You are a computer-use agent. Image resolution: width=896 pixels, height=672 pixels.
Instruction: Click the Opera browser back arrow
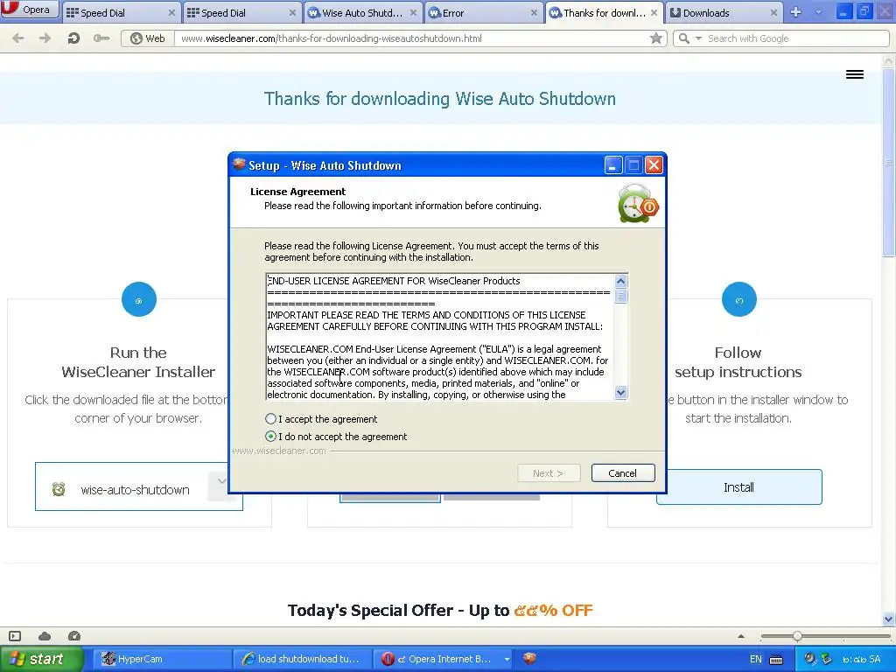(17, 38)
